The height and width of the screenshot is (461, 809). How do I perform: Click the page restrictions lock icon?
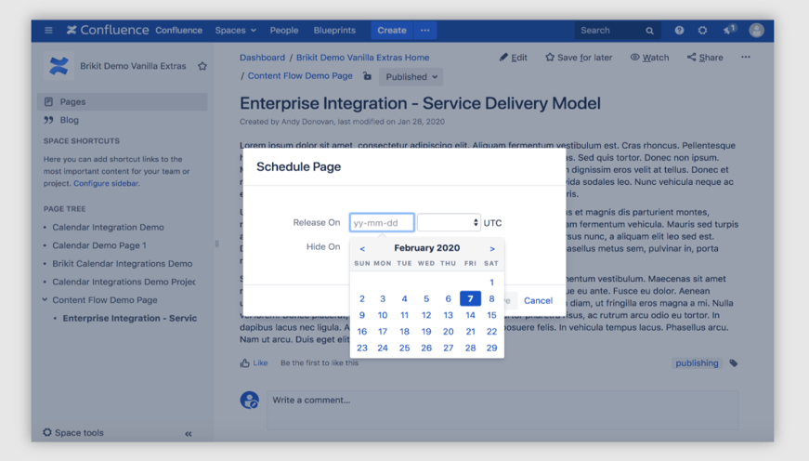[367, 76]
